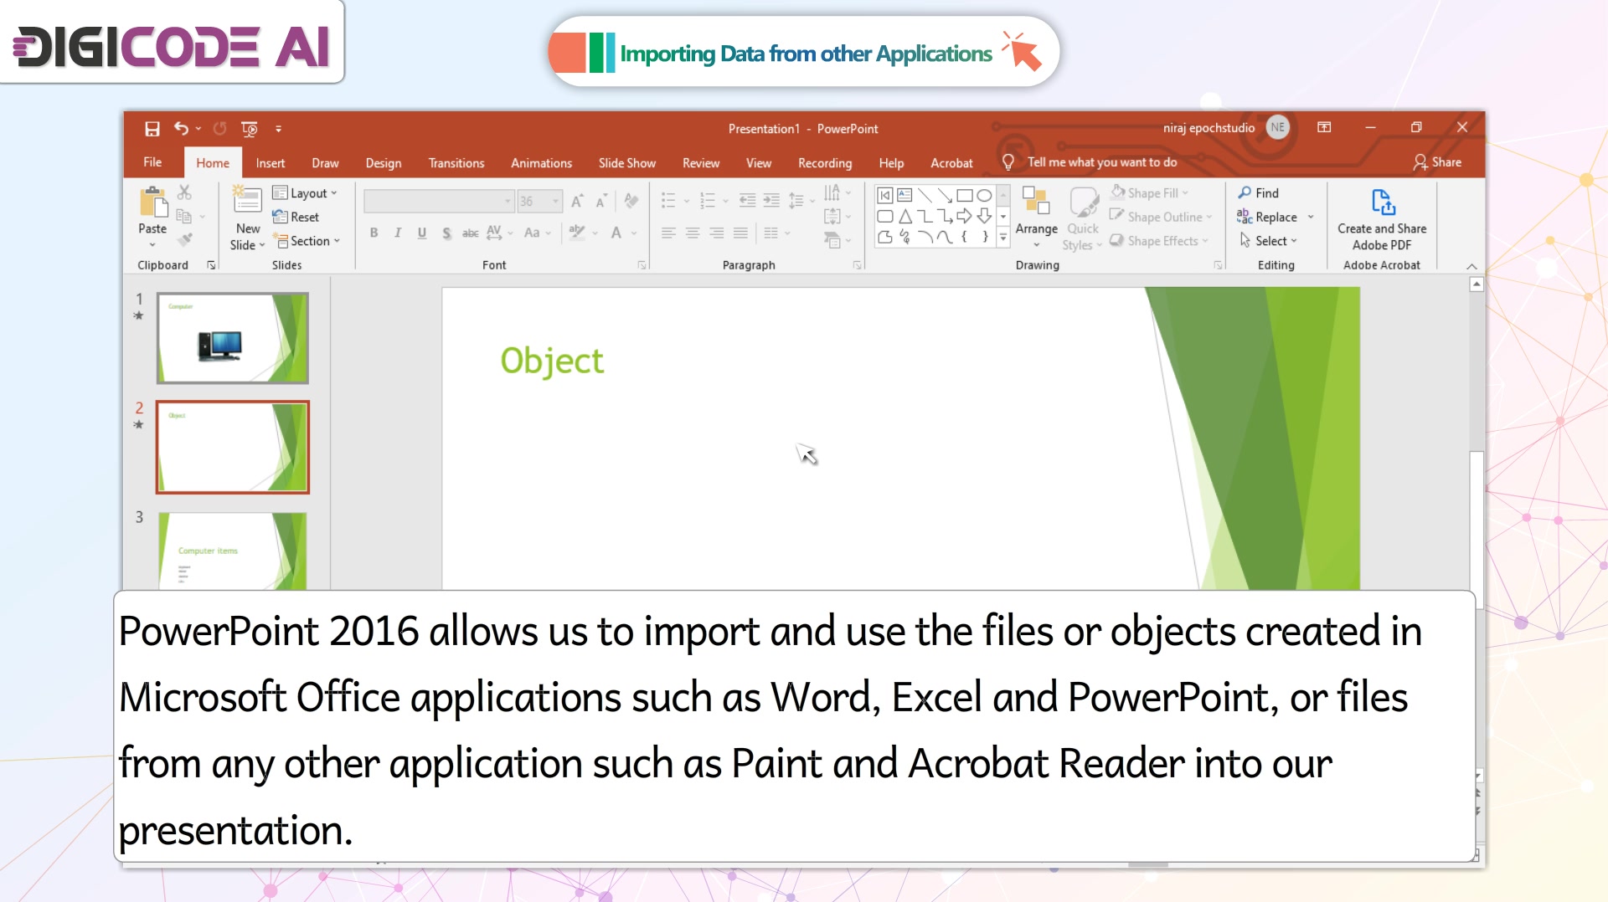Click the Format Painter brush icon

pos(185,240)
